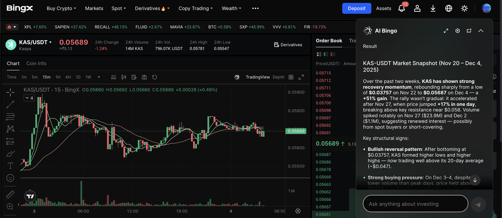Switch chart view to Depth

click(278, 77)
